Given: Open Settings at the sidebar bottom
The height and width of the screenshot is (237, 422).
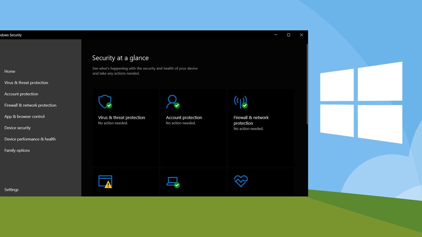Looking at the screenshot, I should [x=12, y=190].
